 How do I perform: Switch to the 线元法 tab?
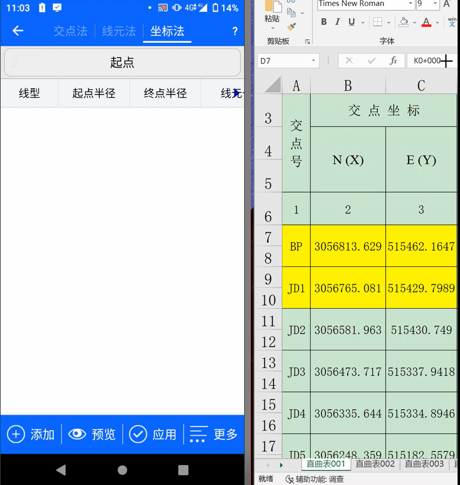coord(119,31)
